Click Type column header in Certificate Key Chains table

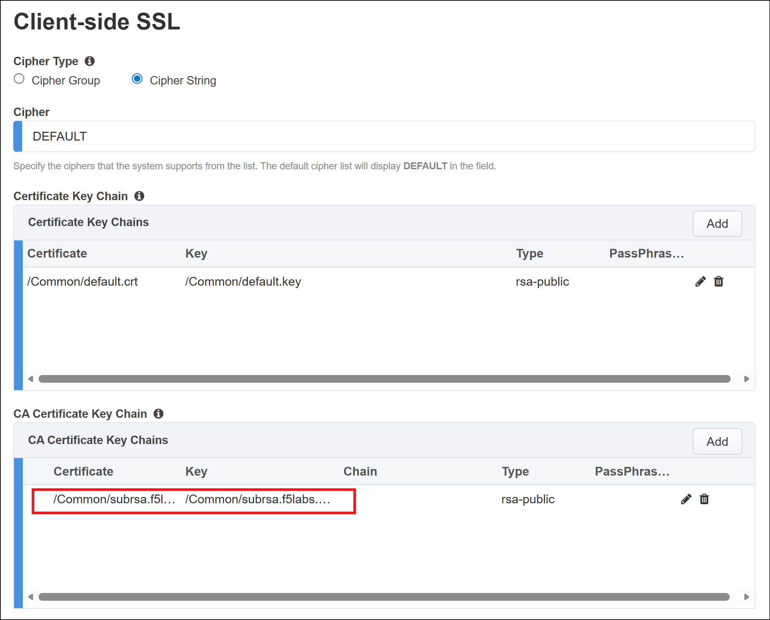pyautogui.click(x=529, y=253)
